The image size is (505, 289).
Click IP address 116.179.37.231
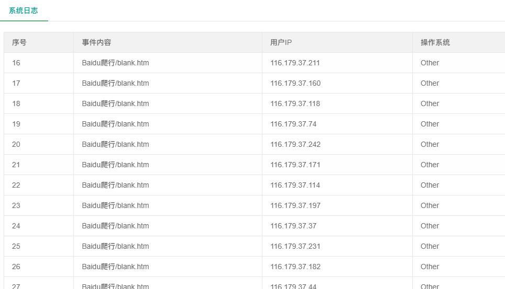[x=295, y=246]
